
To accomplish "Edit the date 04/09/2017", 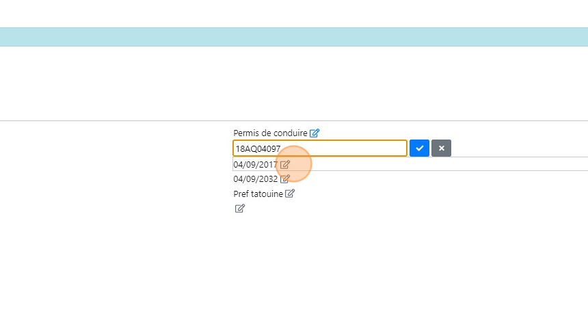I will pos(285,164).
